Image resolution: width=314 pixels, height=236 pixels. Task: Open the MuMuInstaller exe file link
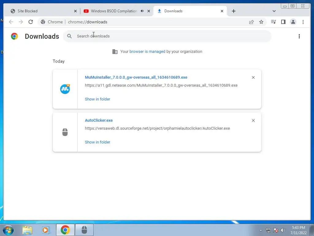pos(136,77)
